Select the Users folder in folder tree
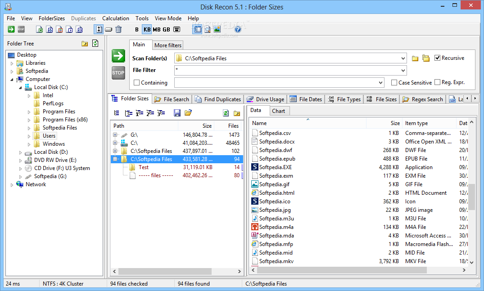 [x=49, y=136]
